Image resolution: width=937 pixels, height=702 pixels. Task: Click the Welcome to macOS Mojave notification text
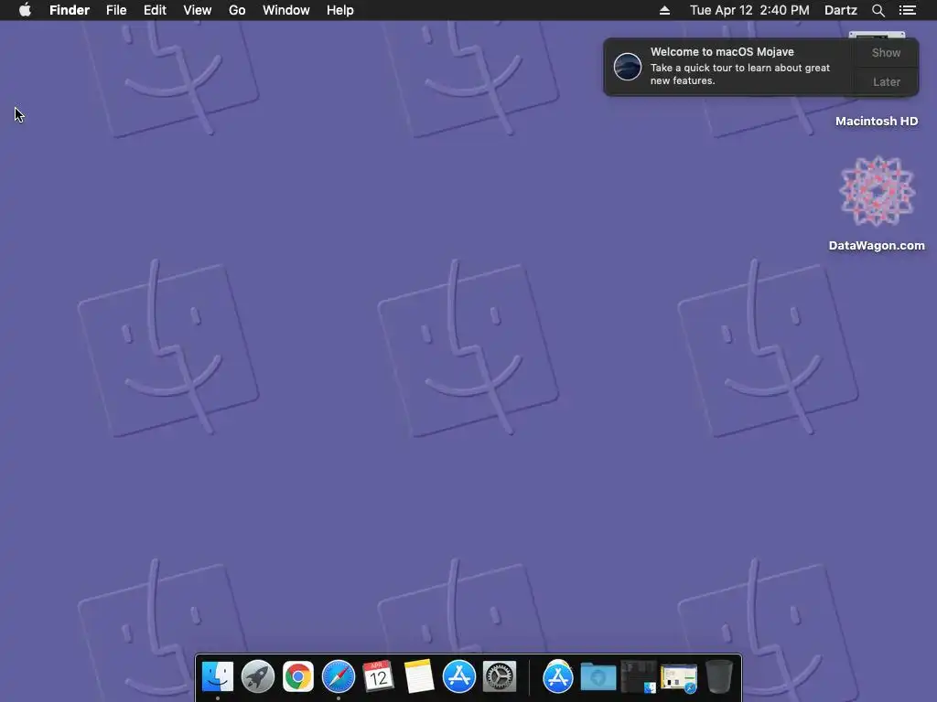coord(722,52)
